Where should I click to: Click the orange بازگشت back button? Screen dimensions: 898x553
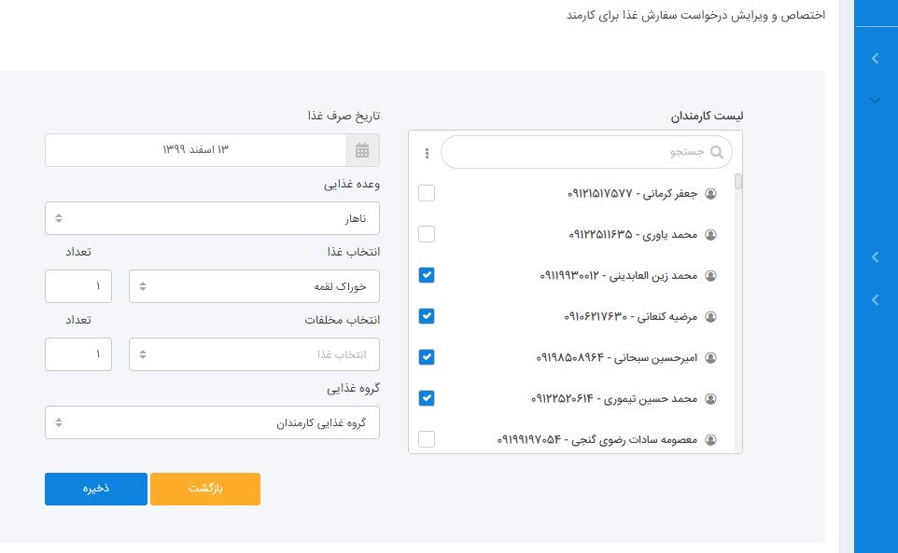point(205,489)
